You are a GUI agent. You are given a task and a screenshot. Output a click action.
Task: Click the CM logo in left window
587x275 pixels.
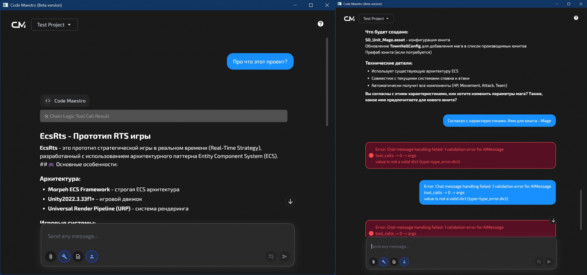(x=18, y=25)
